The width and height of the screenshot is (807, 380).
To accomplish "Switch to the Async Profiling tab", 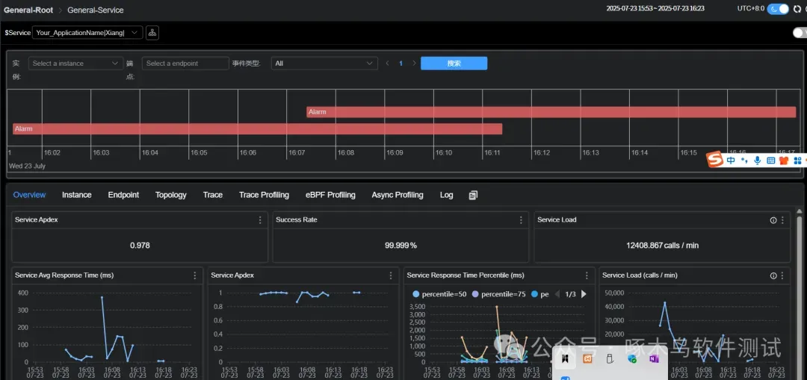I will pyautogui.click(x=398, y=195).
